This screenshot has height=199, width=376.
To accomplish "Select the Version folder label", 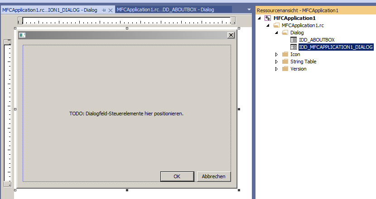I will point(298,69).
